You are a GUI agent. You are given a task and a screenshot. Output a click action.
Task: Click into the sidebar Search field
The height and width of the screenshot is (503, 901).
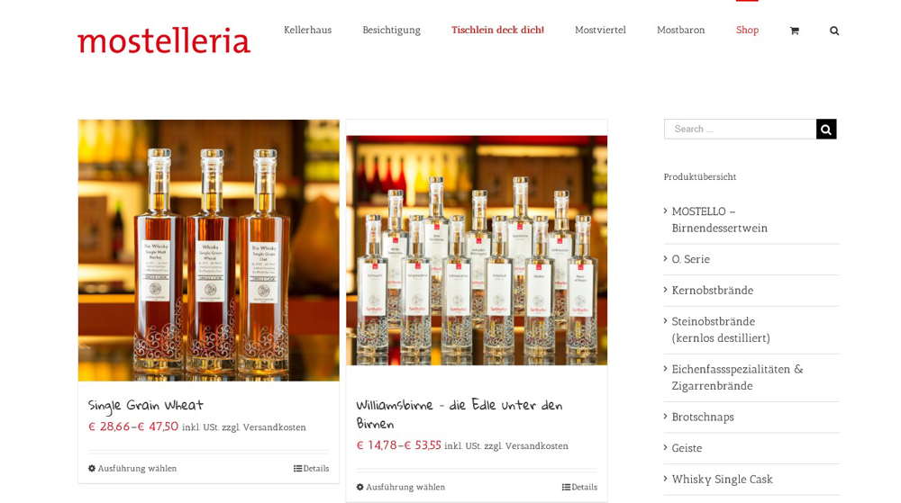[x=740, y=129]
